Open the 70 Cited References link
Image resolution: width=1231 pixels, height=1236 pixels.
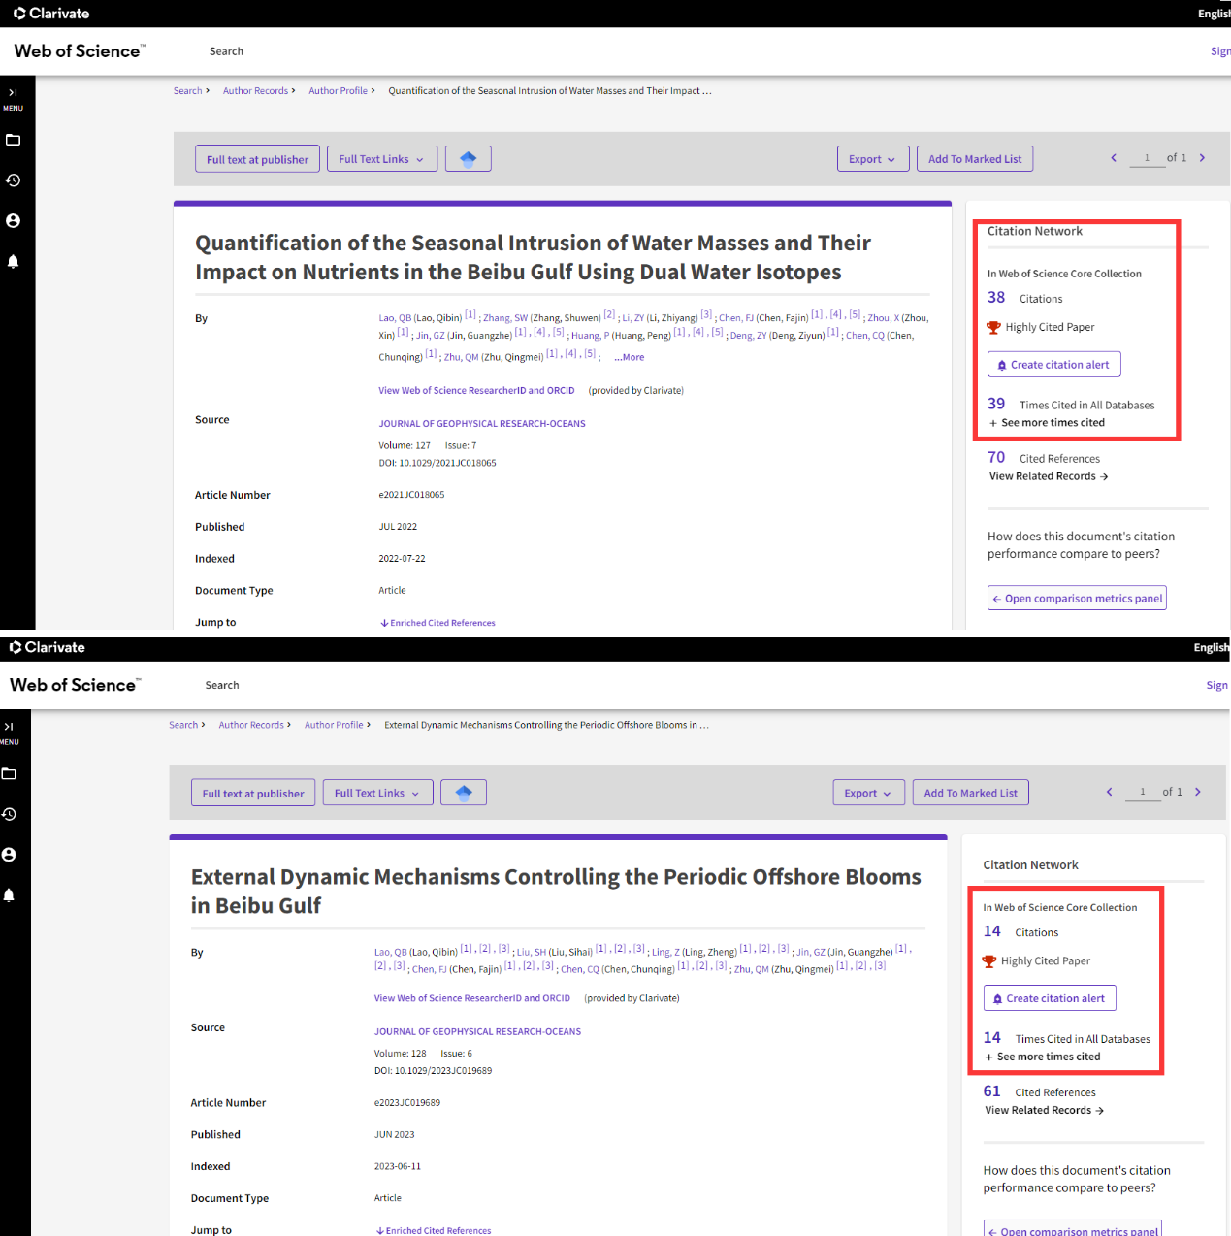pos(996,458)
